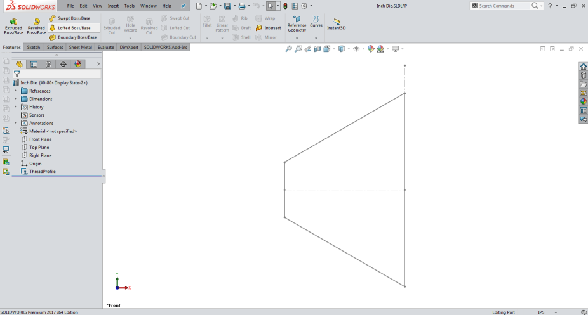This screenshot has height=315, width=588.
Task: Open the ConfigurationManager tab
Action: [48, 64]
